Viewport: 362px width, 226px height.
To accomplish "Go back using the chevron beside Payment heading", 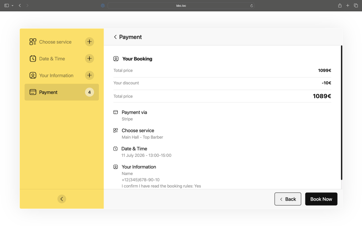I will tap(115, 37).
